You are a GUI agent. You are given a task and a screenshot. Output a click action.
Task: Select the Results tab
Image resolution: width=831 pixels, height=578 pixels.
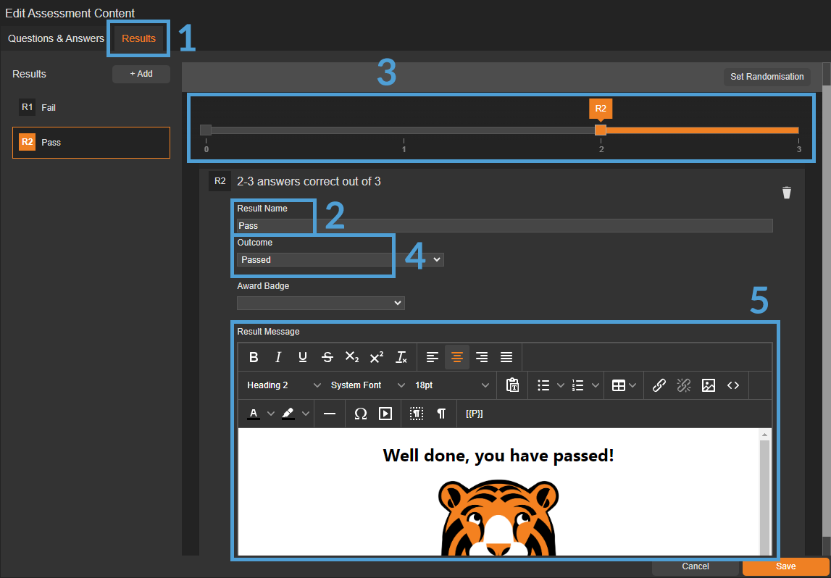(x=138, y=38)
